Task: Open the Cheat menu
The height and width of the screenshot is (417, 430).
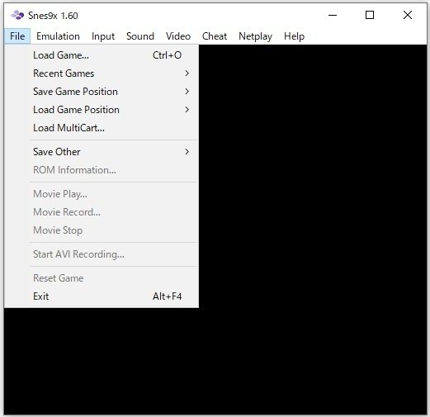Action: [x=215, y=36]
